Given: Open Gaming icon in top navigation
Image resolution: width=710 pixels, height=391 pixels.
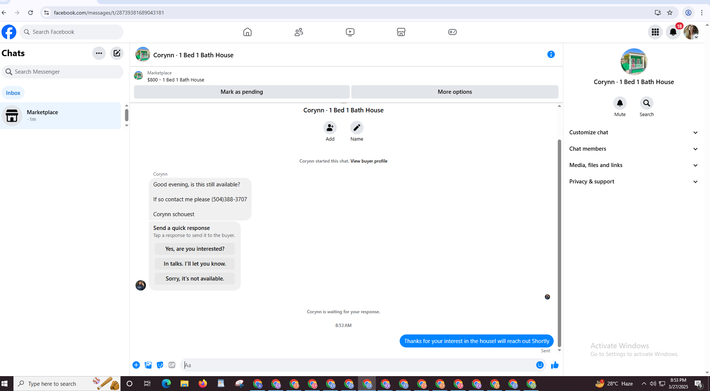Looking at the screenshot, I should point(452,32).
